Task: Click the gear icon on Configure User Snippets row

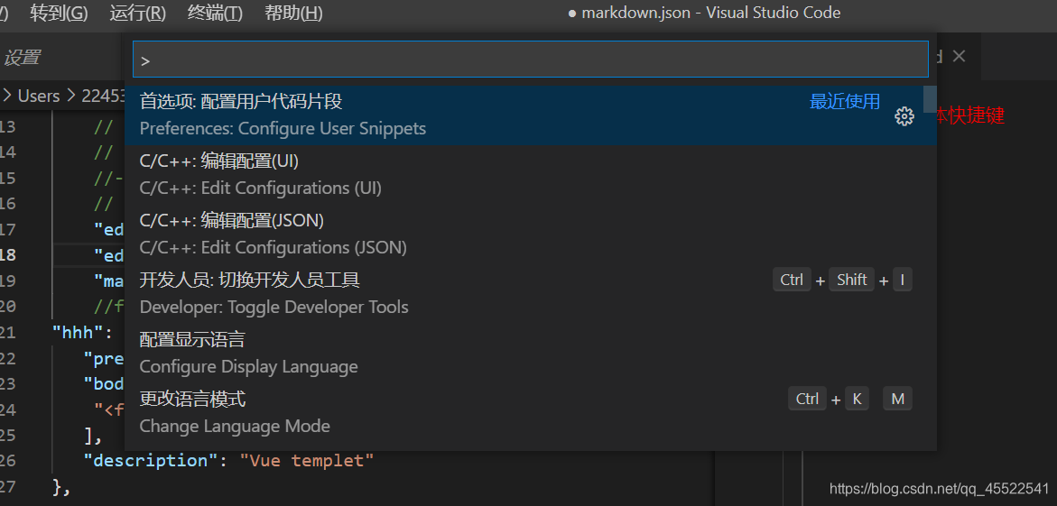Action: tap(904, 116)
